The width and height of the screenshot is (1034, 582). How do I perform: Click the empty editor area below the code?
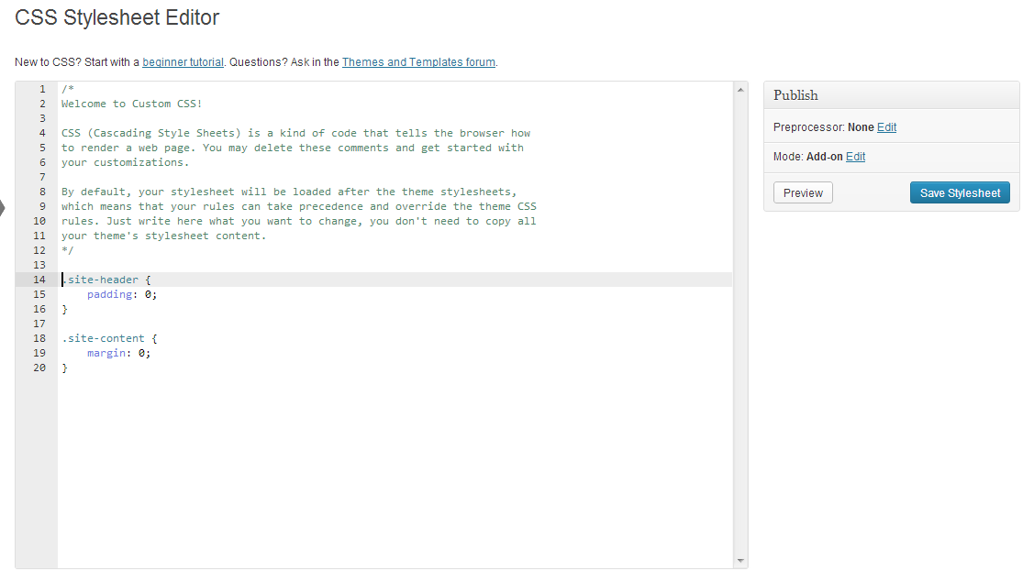[395, 467]
